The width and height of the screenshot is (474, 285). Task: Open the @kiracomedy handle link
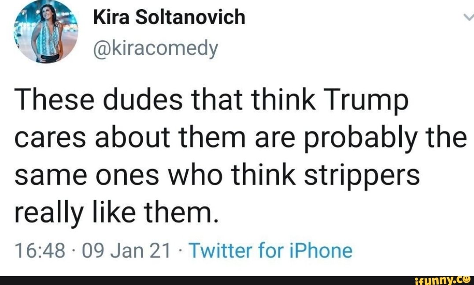[156, 48]
